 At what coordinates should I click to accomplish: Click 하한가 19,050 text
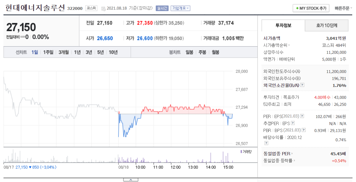[x=169, y=38]
